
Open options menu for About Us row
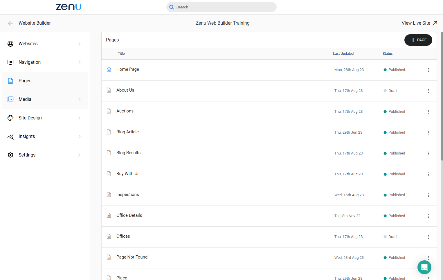(428, 91)
